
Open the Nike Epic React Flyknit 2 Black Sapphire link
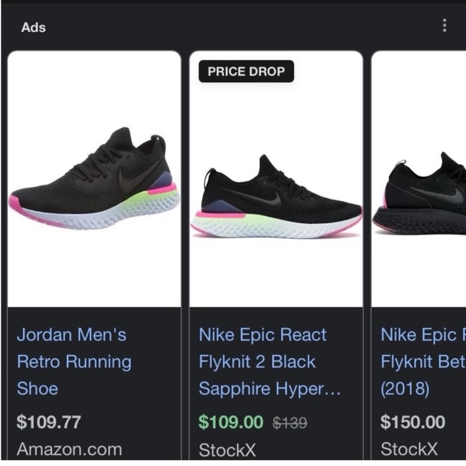[263, 361]
